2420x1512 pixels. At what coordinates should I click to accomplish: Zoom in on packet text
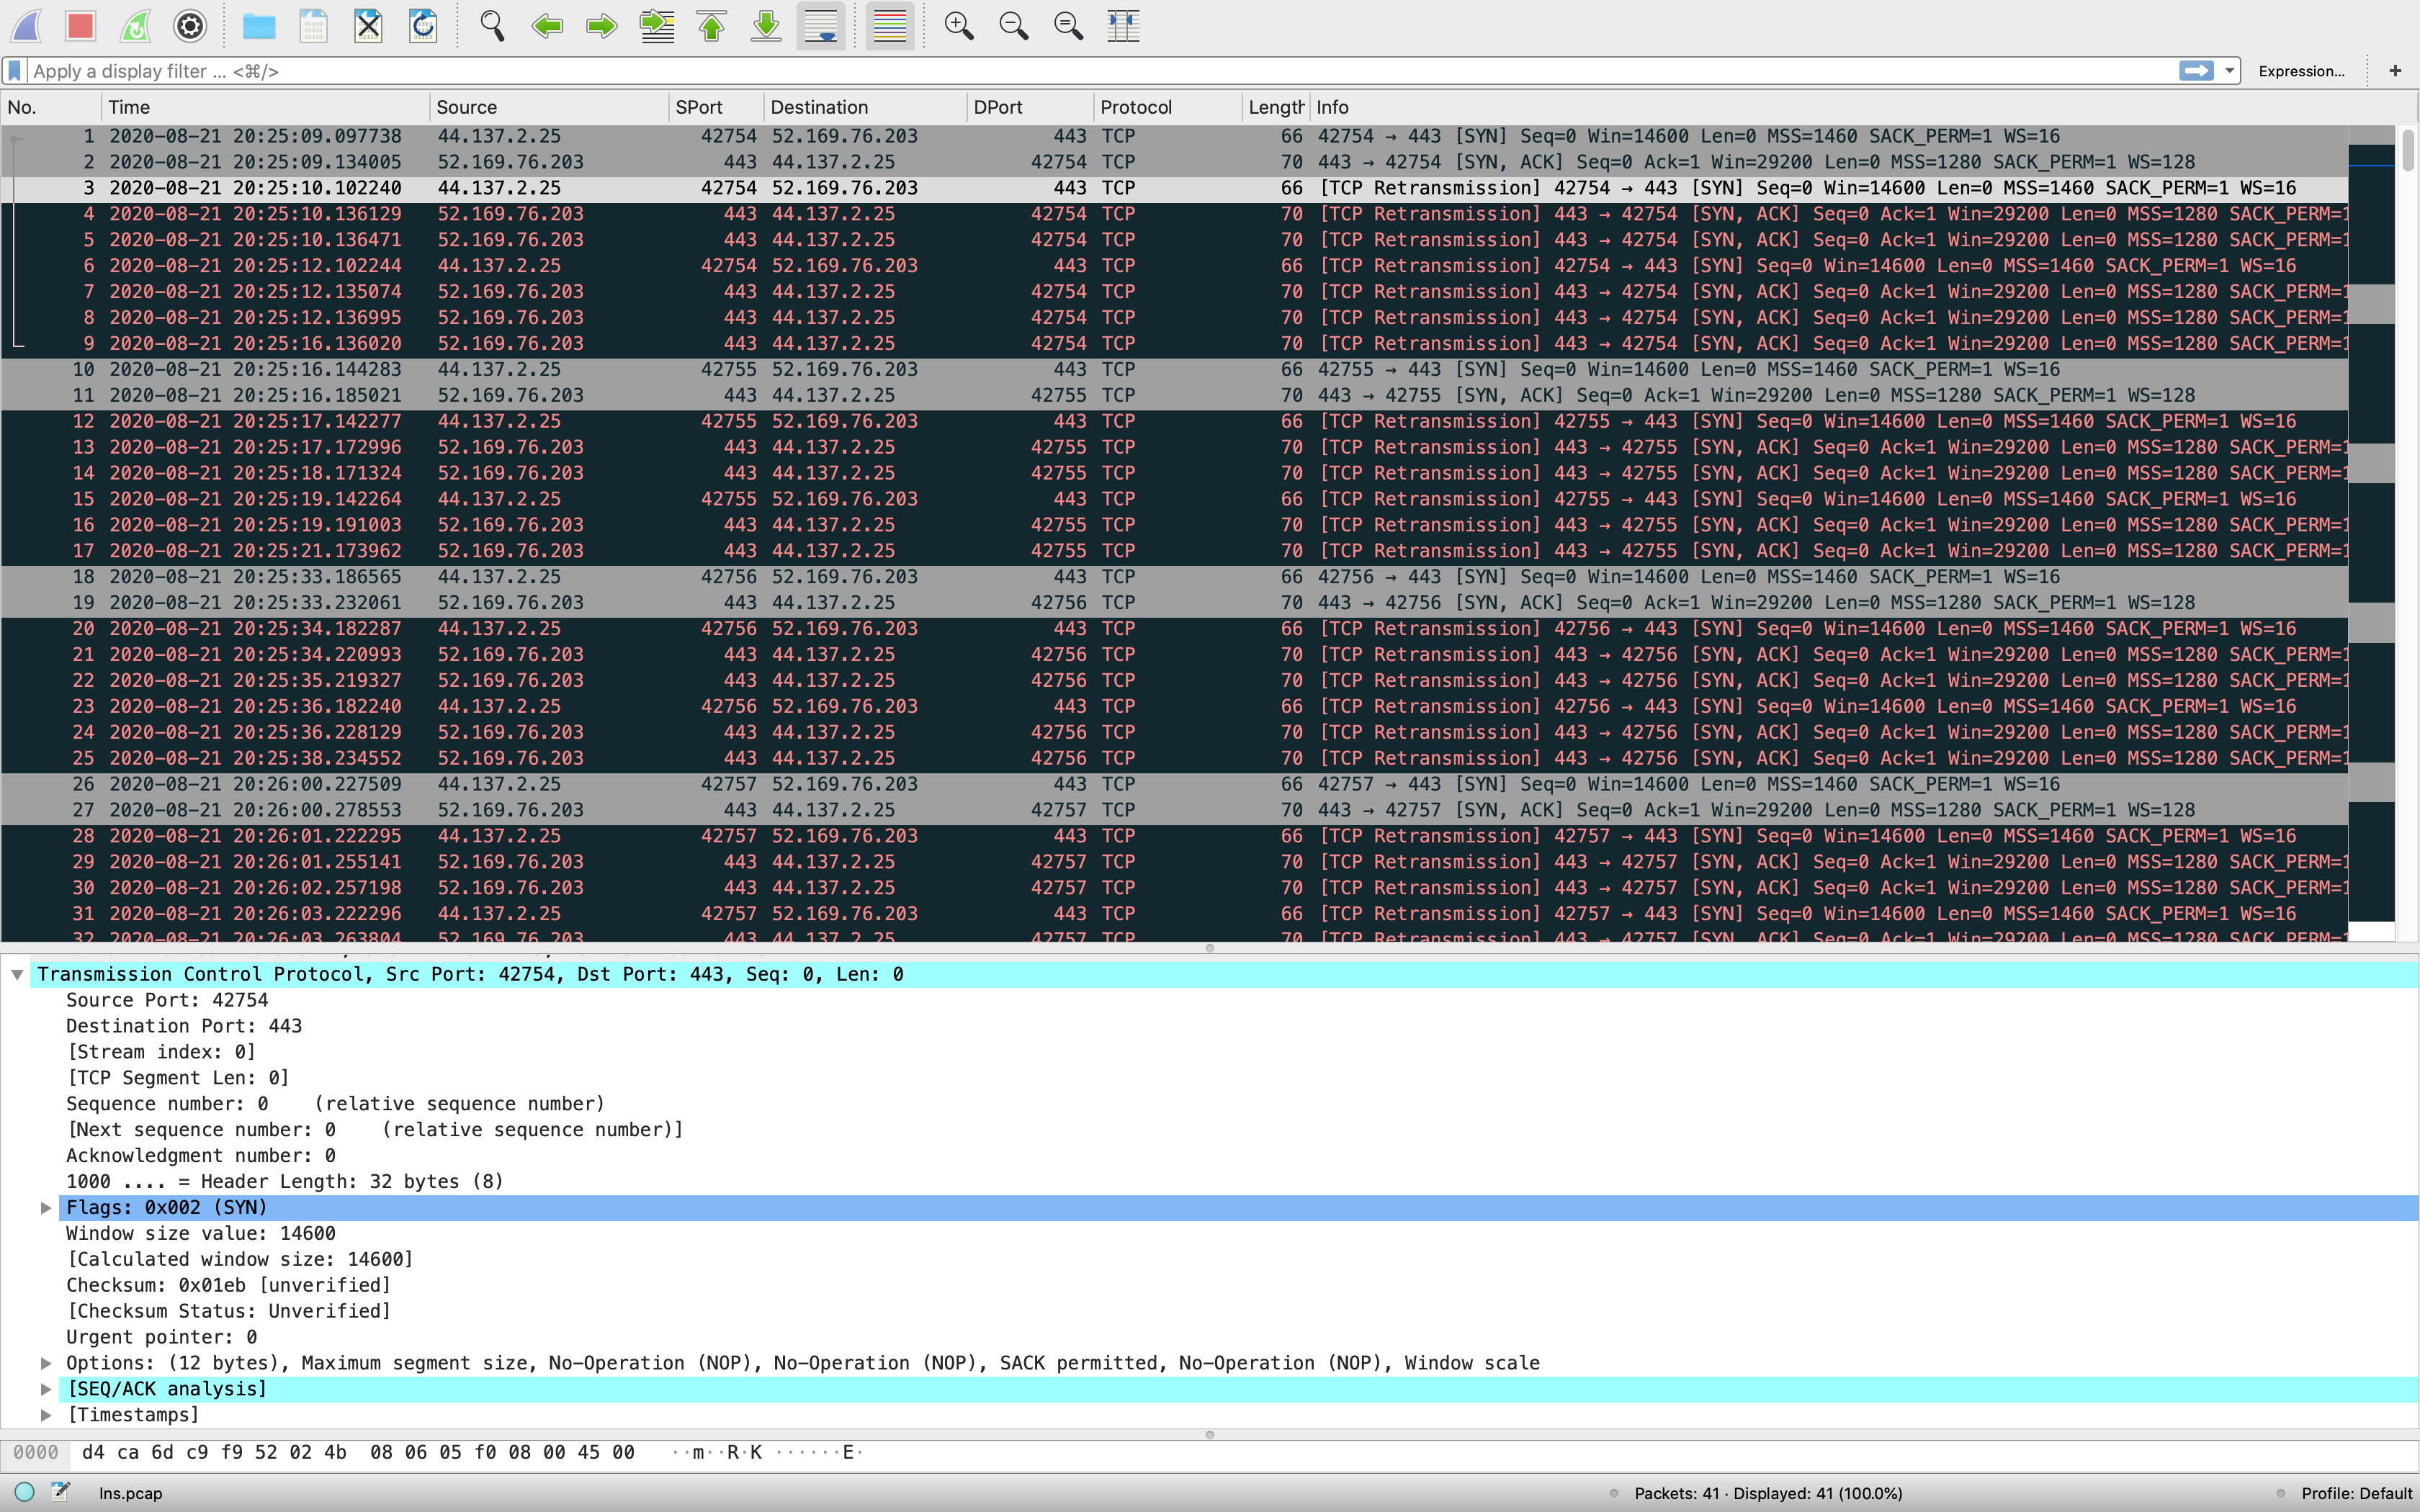point(959,26)
